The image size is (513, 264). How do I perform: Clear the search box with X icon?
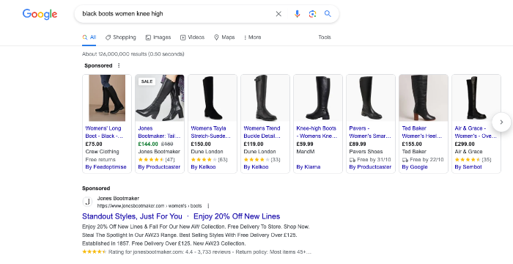pyautogui.click(x=278, y=14)
